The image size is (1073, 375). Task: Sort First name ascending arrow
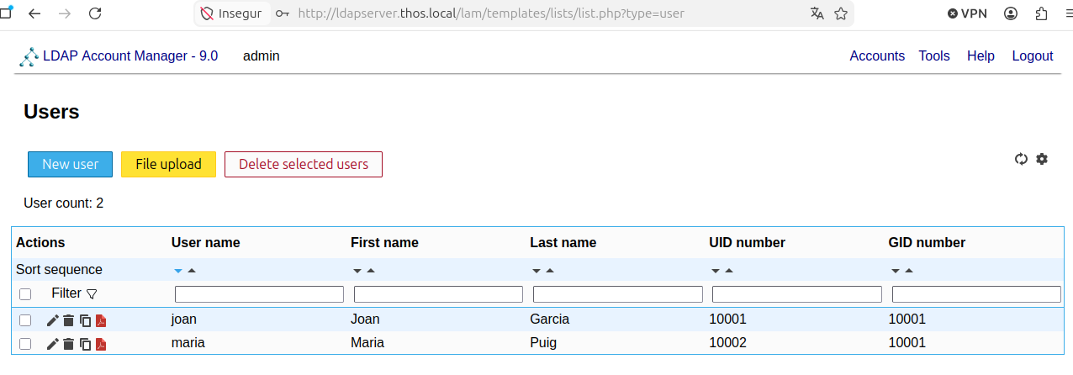pos(371,271)
